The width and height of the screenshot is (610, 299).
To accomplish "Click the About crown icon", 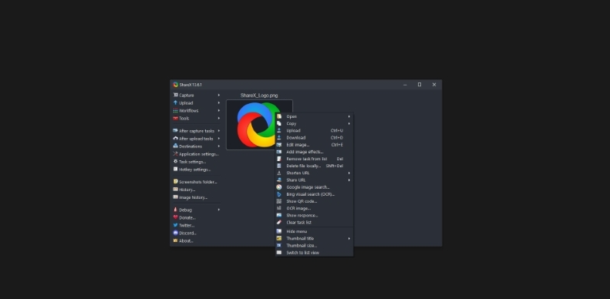I will point(176,240).
